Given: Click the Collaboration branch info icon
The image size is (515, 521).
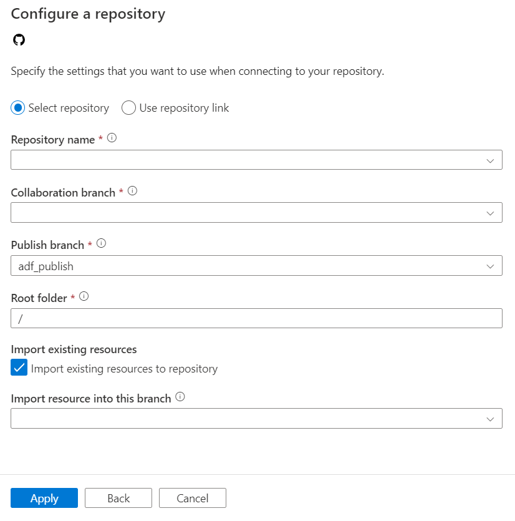Looking at the screenshot, I should [132, 191].
